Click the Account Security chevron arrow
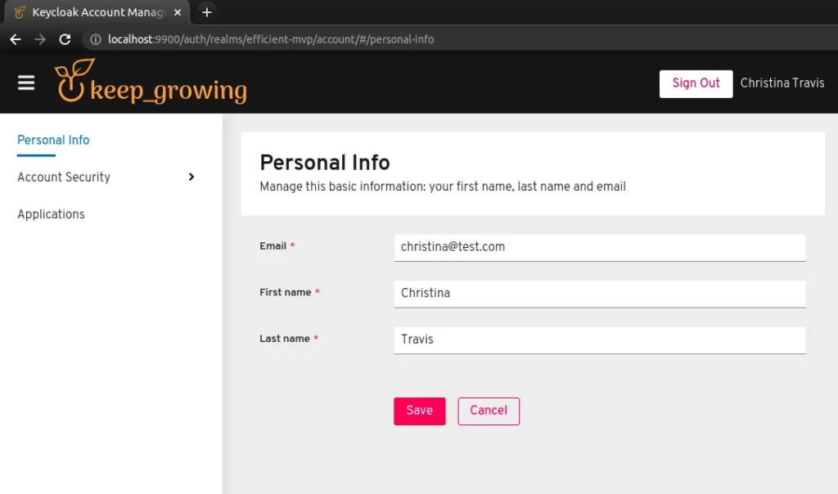Image resolution: width=838 pixels, height=494 pixels. (x=191, y=177)
